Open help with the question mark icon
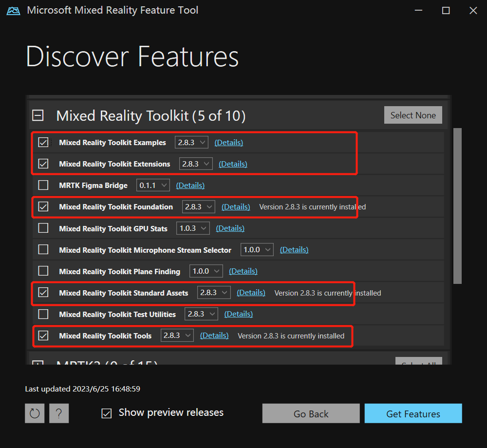487x448 pixels. click(x=59, y=413)
